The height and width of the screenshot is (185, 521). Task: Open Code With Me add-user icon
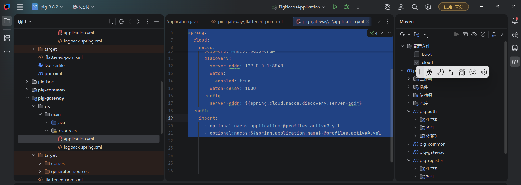coord(401,7)
